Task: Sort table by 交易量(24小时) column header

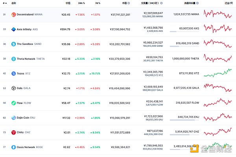Action: pos(150,3)
